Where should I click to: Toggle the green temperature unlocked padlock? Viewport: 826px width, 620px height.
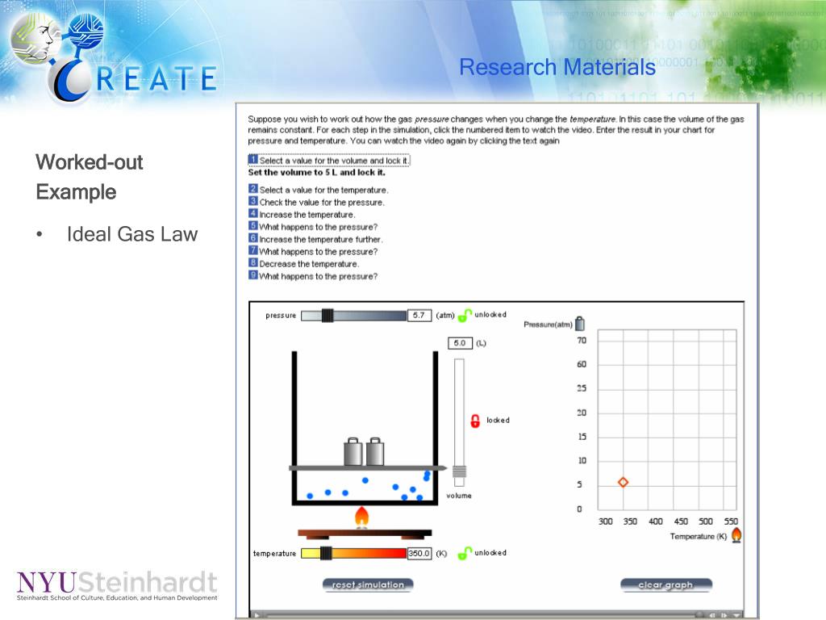tap(465, 553)
